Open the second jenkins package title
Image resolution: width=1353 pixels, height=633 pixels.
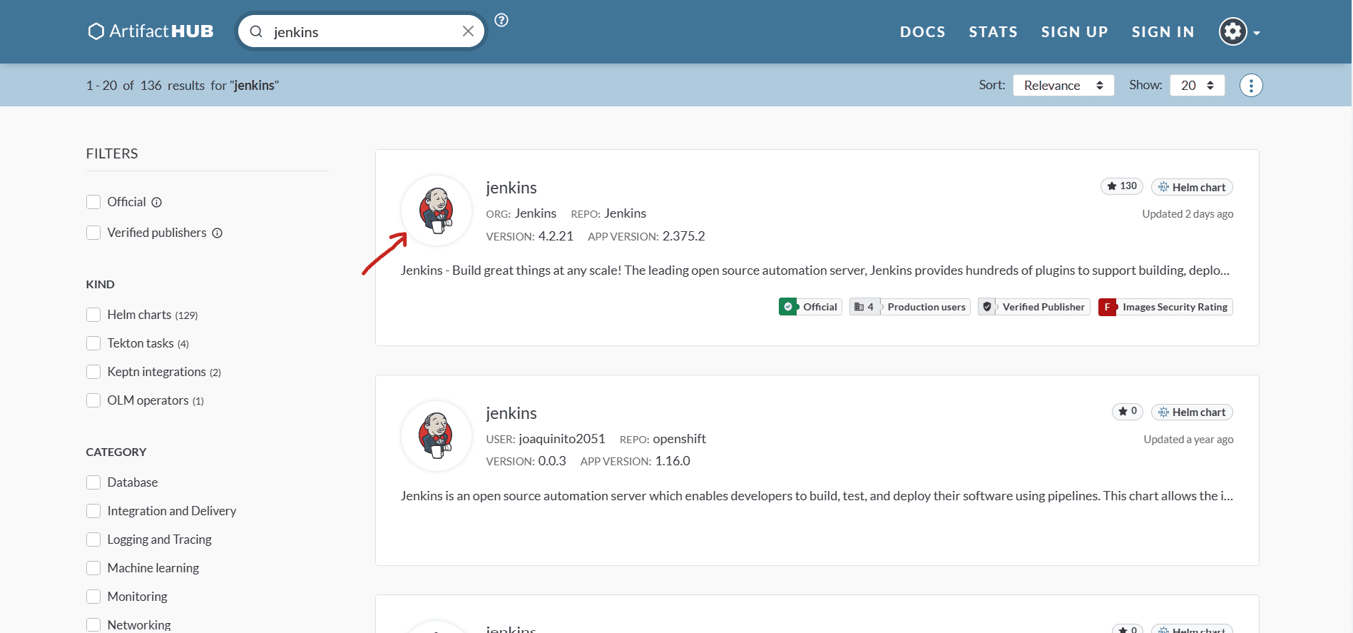coord(511,413)
